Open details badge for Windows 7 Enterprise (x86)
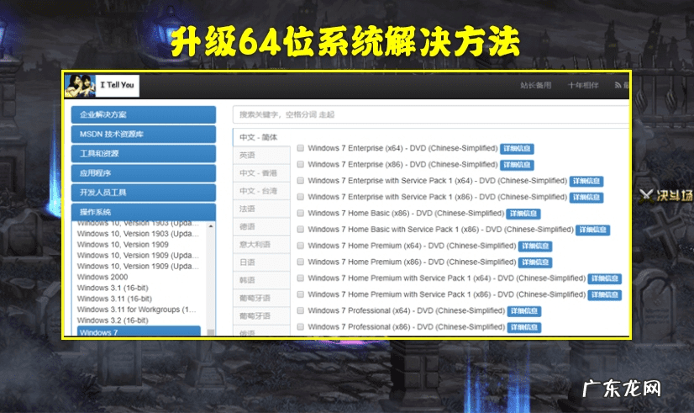The height and width of the screenshot is (413, 694). pyautogui.click(x=517, y=165)
